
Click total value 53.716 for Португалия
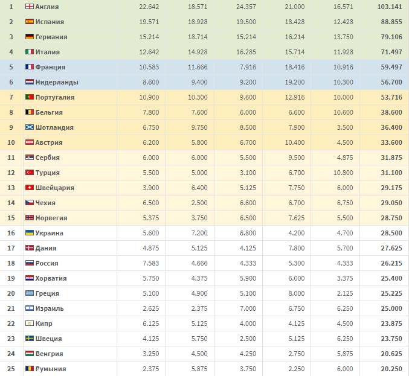[x=391, y=97]
